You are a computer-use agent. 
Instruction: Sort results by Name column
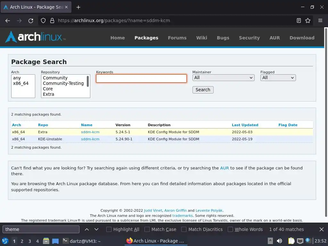click(x=86, y=125)
